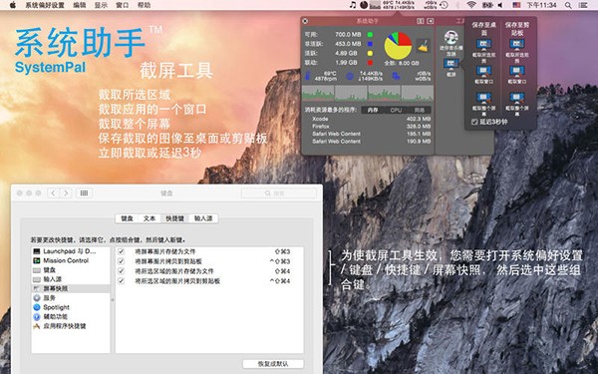Select the 截屏 screenshot tool icon
The image size is (598, 374).
pyautogui.click(x=451, y=64)
